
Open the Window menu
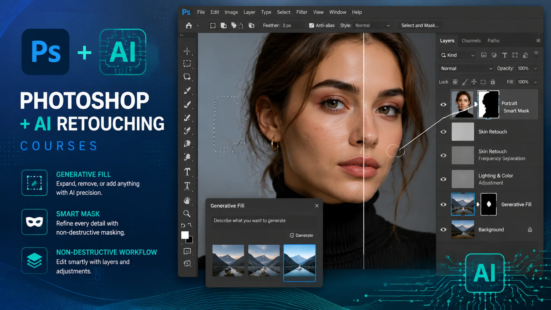pyautogui.click(x=338, y=12)
